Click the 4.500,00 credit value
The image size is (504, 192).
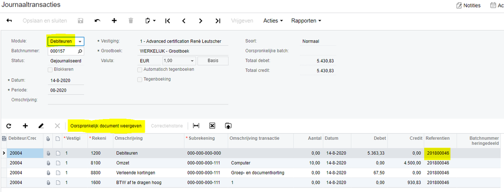pyautogui.click(x=412, y=163)
